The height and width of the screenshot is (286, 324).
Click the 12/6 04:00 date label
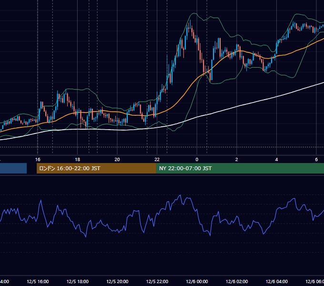(277, 282)
